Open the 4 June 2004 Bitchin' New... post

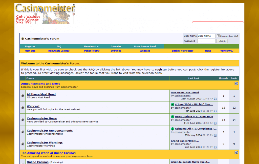pyautogui.click(x=194, y=104)
